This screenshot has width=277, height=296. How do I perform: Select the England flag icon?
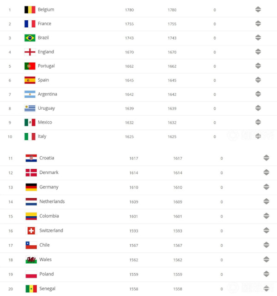point(30,52)
